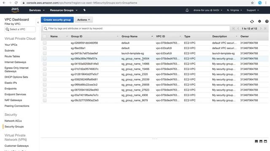This screenshot has width=270, height=151.
Task: Maximize the bottom details pane
Action: tap(265, 141)
